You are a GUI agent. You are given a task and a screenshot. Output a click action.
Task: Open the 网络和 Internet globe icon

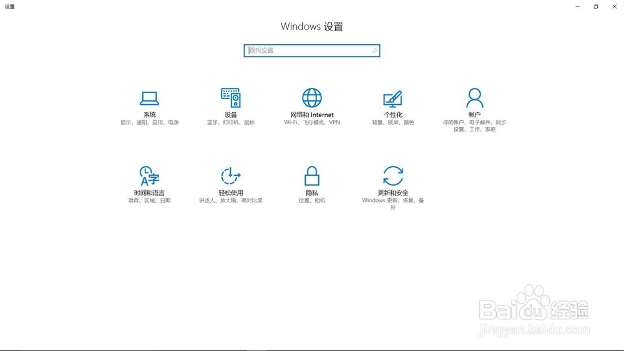point(311,98)
